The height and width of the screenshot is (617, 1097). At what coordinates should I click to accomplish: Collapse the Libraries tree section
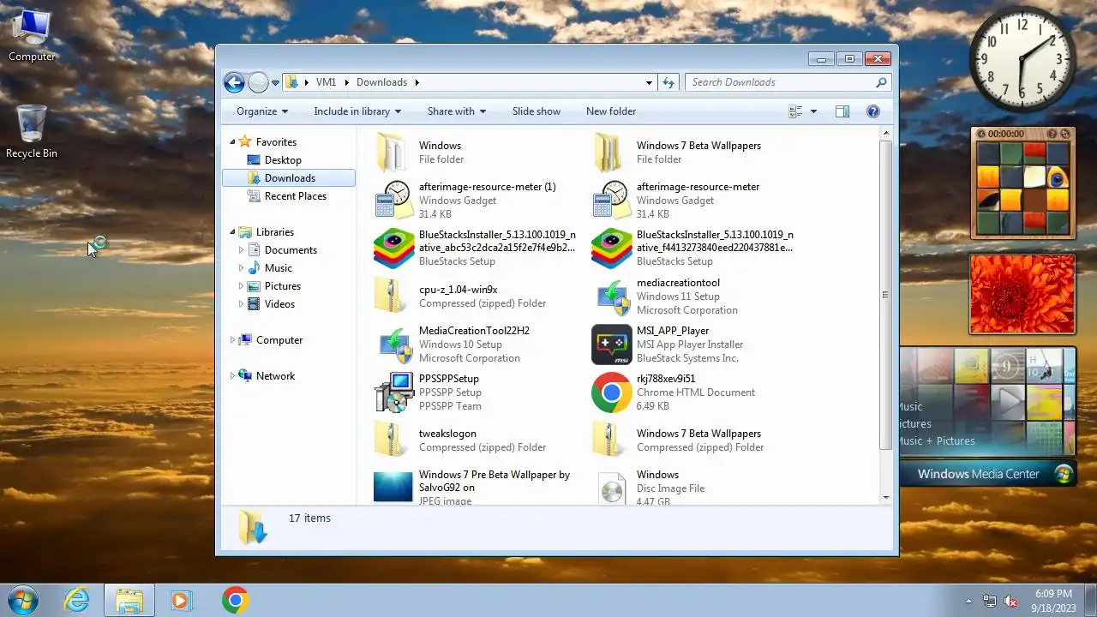click(232, 232)
